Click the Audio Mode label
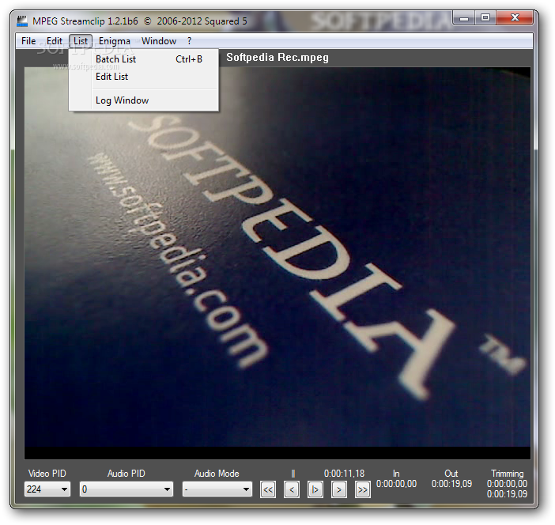Viewport: 555px width, 525px height. tap(217, 474)
